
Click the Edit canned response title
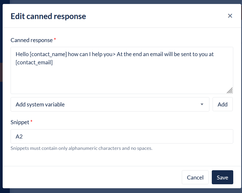pos(48,16)
